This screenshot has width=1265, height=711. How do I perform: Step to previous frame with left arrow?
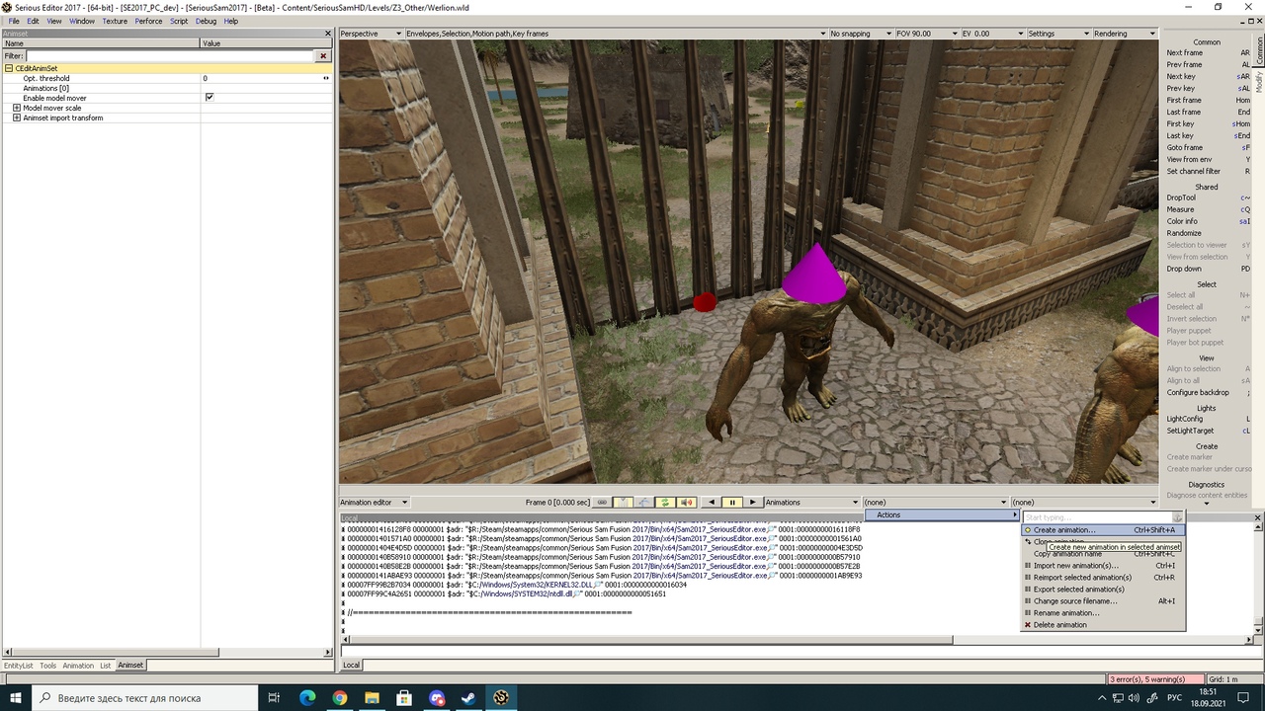click(x=712, y=503)
